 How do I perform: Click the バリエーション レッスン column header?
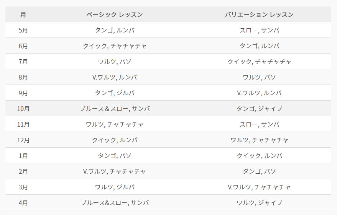[x=259, y=15]
